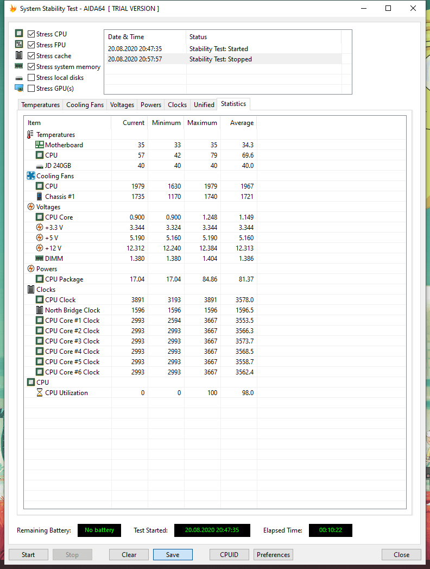Click the Stress FPU percent icon

(19, 44)
